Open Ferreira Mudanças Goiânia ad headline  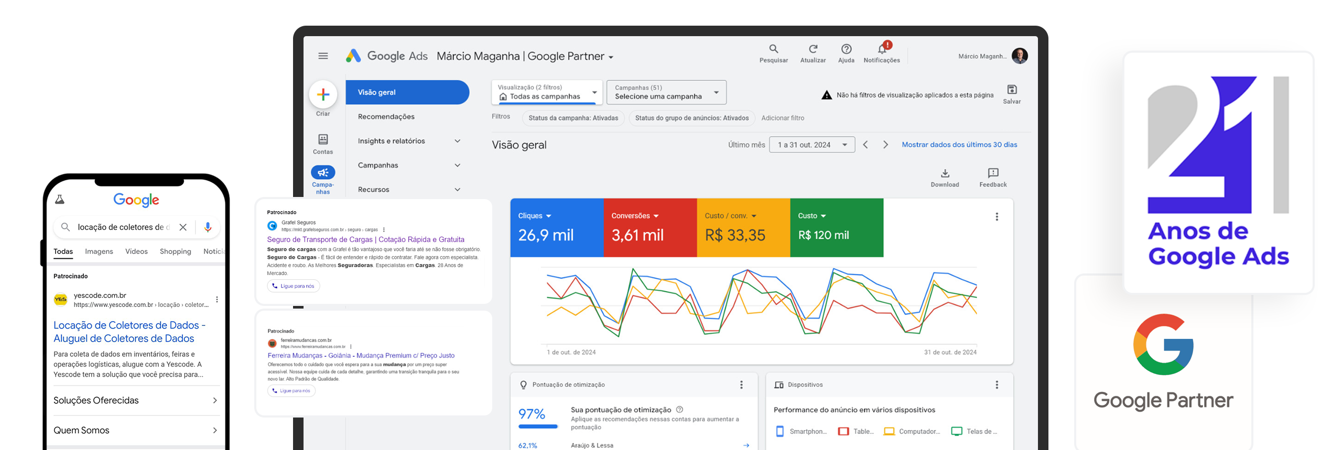click(x=361, y=356)
